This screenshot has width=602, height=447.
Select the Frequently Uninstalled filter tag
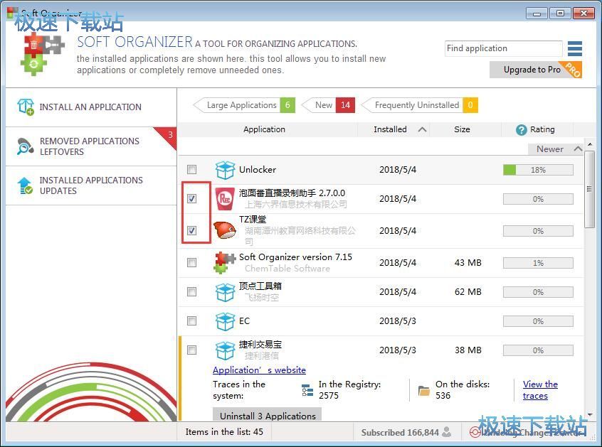click(420, 105)
